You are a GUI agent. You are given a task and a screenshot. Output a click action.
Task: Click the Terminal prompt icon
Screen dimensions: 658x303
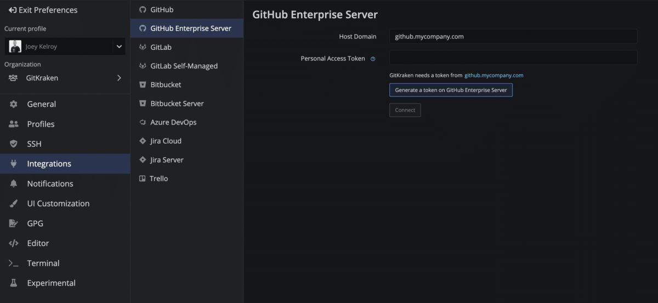[x=14, y=263]
